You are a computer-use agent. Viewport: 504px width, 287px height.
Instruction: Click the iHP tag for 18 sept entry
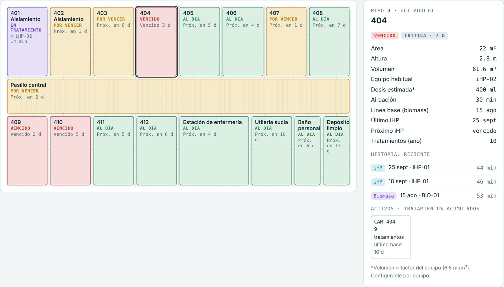[378, 182]
